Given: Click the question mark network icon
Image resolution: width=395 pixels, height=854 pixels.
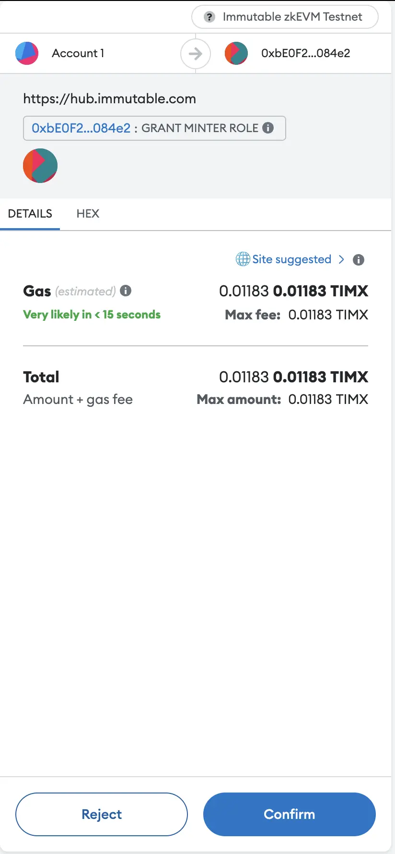Looking at the screenshot, I should pyautogui.click(x=209, y=17).
